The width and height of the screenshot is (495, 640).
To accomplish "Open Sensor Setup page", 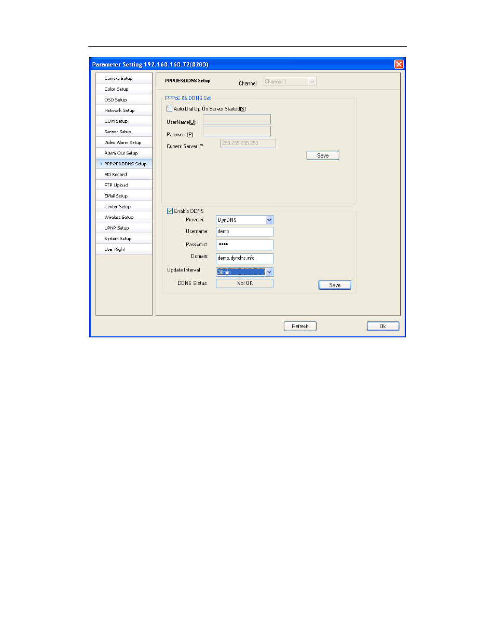I will tap(124, 132).
